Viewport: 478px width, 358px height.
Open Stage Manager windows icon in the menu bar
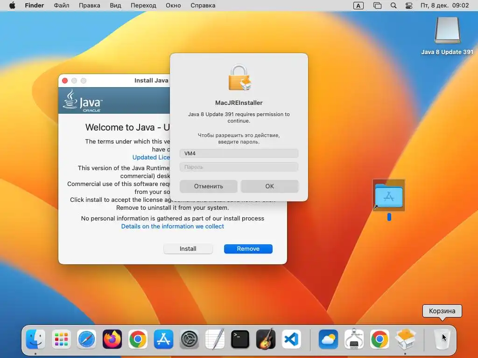pos(377,6)
